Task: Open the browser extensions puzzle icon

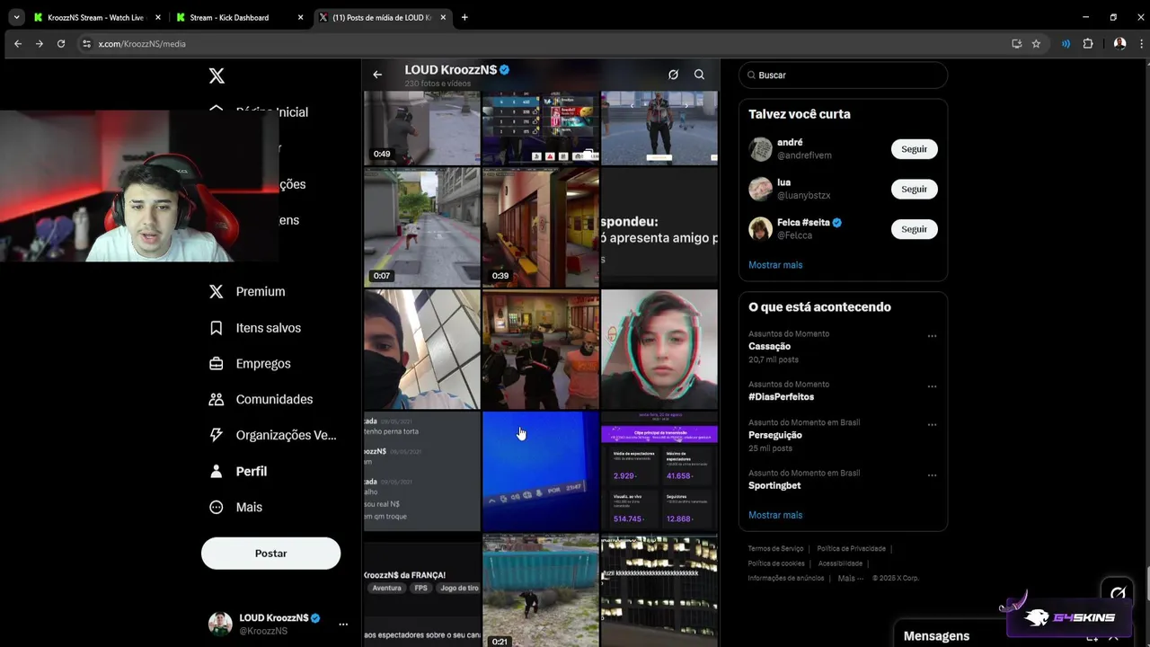Action: [1088, 43]
